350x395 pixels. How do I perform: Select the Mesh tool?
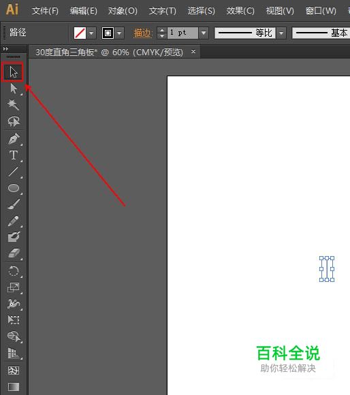pos(14,370)
